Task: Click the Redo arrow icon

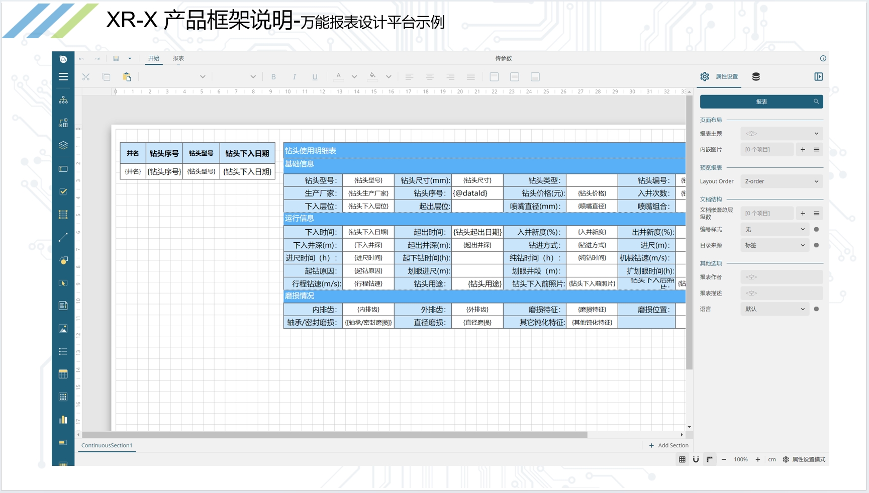Action: [98, 59]
